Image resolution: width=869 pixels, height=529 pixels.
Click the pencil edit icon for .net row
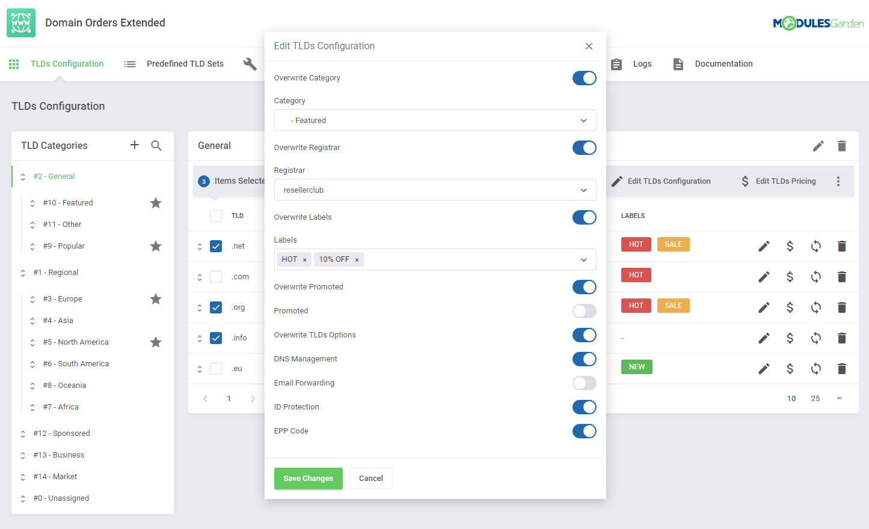coord(764,246)
